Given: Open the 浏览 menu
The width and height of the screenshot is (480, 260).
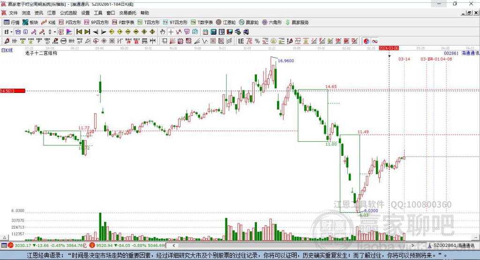Looking at the screenshot, I should [x=26, y=13].
